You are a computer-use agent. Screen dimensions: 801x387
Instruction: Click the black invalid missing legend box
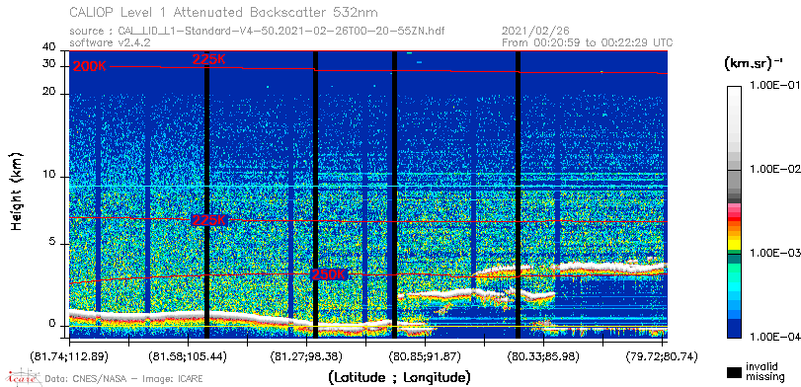coord(734,372)
